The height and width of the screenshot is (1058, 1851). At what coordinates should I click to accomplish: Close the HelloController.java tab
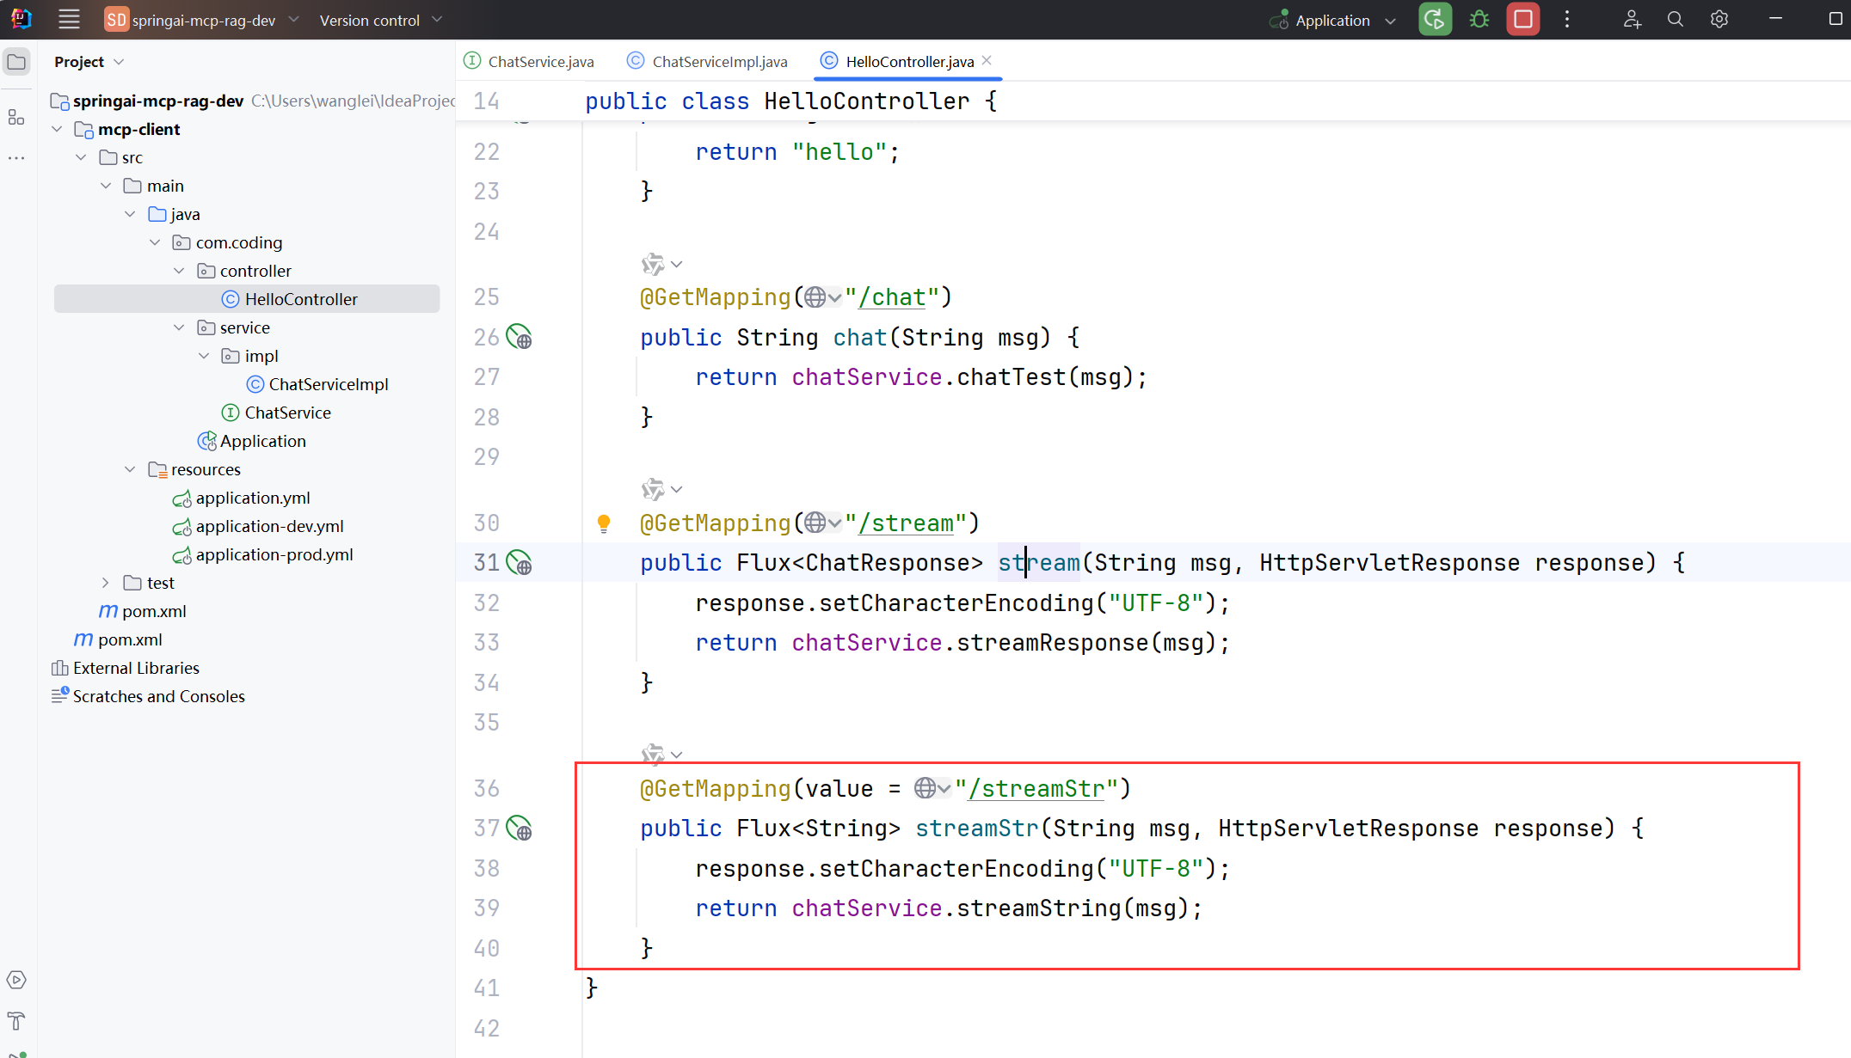pyautogui.click(x=987, y=60)
